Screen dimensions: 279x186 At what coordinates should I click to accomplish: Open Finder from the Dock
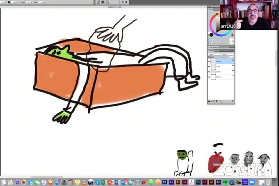point(3,182)
